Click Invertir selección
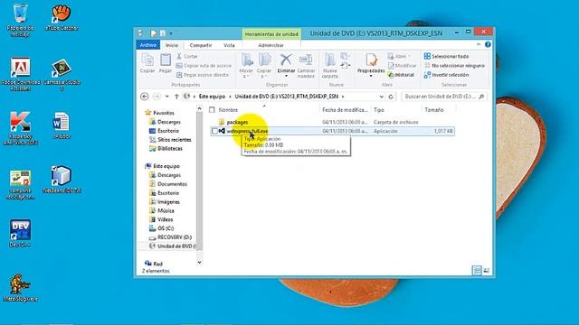The height and width of the screenshot is (325, 579). [446, 75]
